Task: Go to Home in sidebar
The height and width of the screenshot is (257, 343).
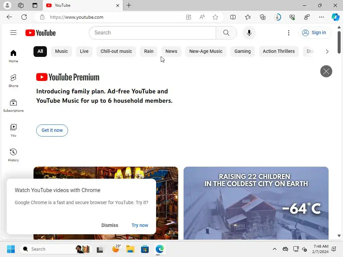Action: [13, 56]
